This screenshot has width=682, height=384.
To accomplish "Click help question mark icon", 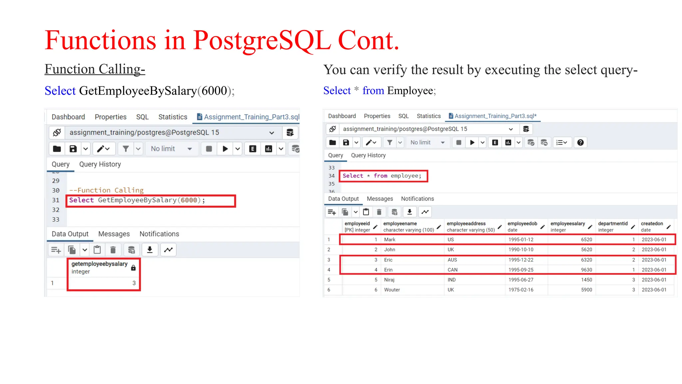I will tap(580, 143).
